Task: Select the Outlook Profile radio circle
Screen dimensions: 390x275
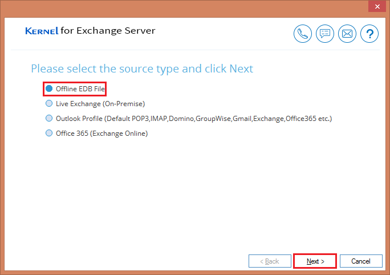Action: (49, 119)
